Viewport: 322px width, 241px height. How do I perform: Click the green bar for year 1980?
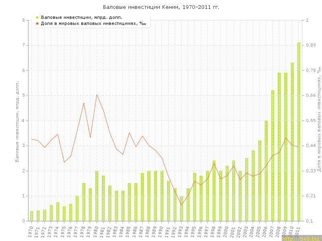pos(97,196)
